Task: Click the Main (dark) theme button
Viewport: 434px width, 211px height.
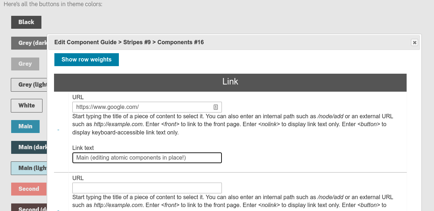Action: pos(30,147)
